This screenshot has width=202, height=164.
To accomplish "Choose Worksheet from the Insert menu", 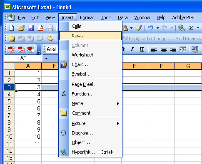I will (90, 55).
